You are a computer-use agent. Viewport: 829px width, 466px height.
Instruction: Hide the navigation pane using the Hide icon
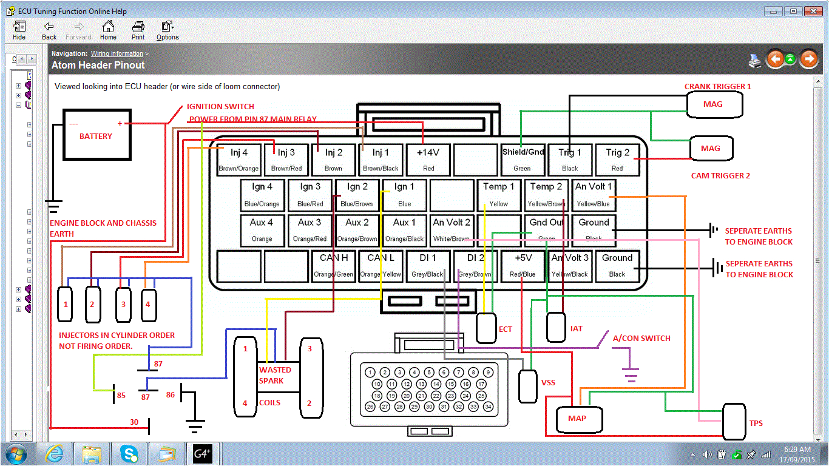tap(19, 28)
